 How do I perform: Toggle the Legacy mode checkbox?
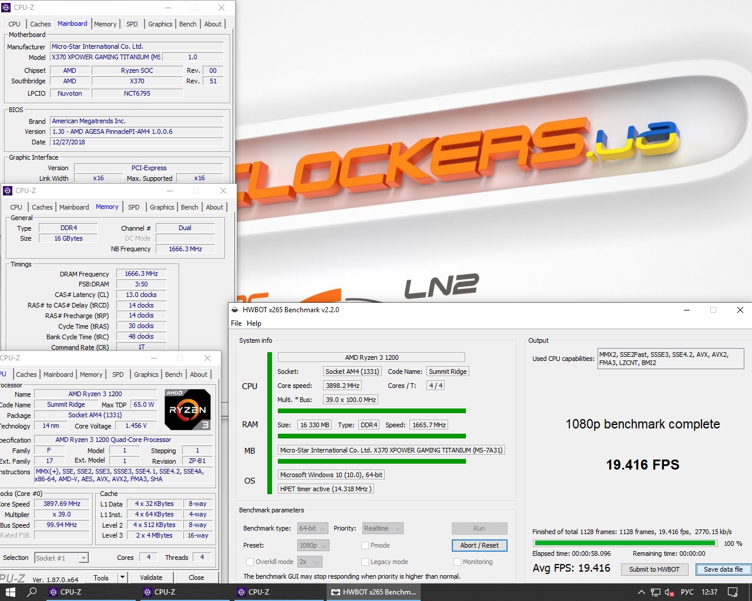click(365, 562)
